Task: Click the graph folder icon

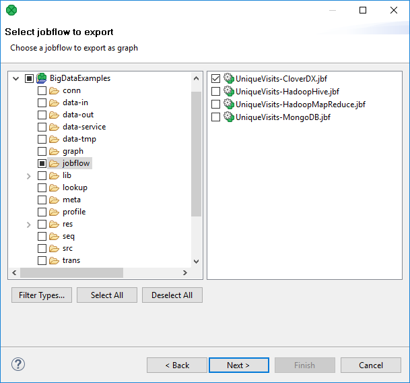Action: 54,151
